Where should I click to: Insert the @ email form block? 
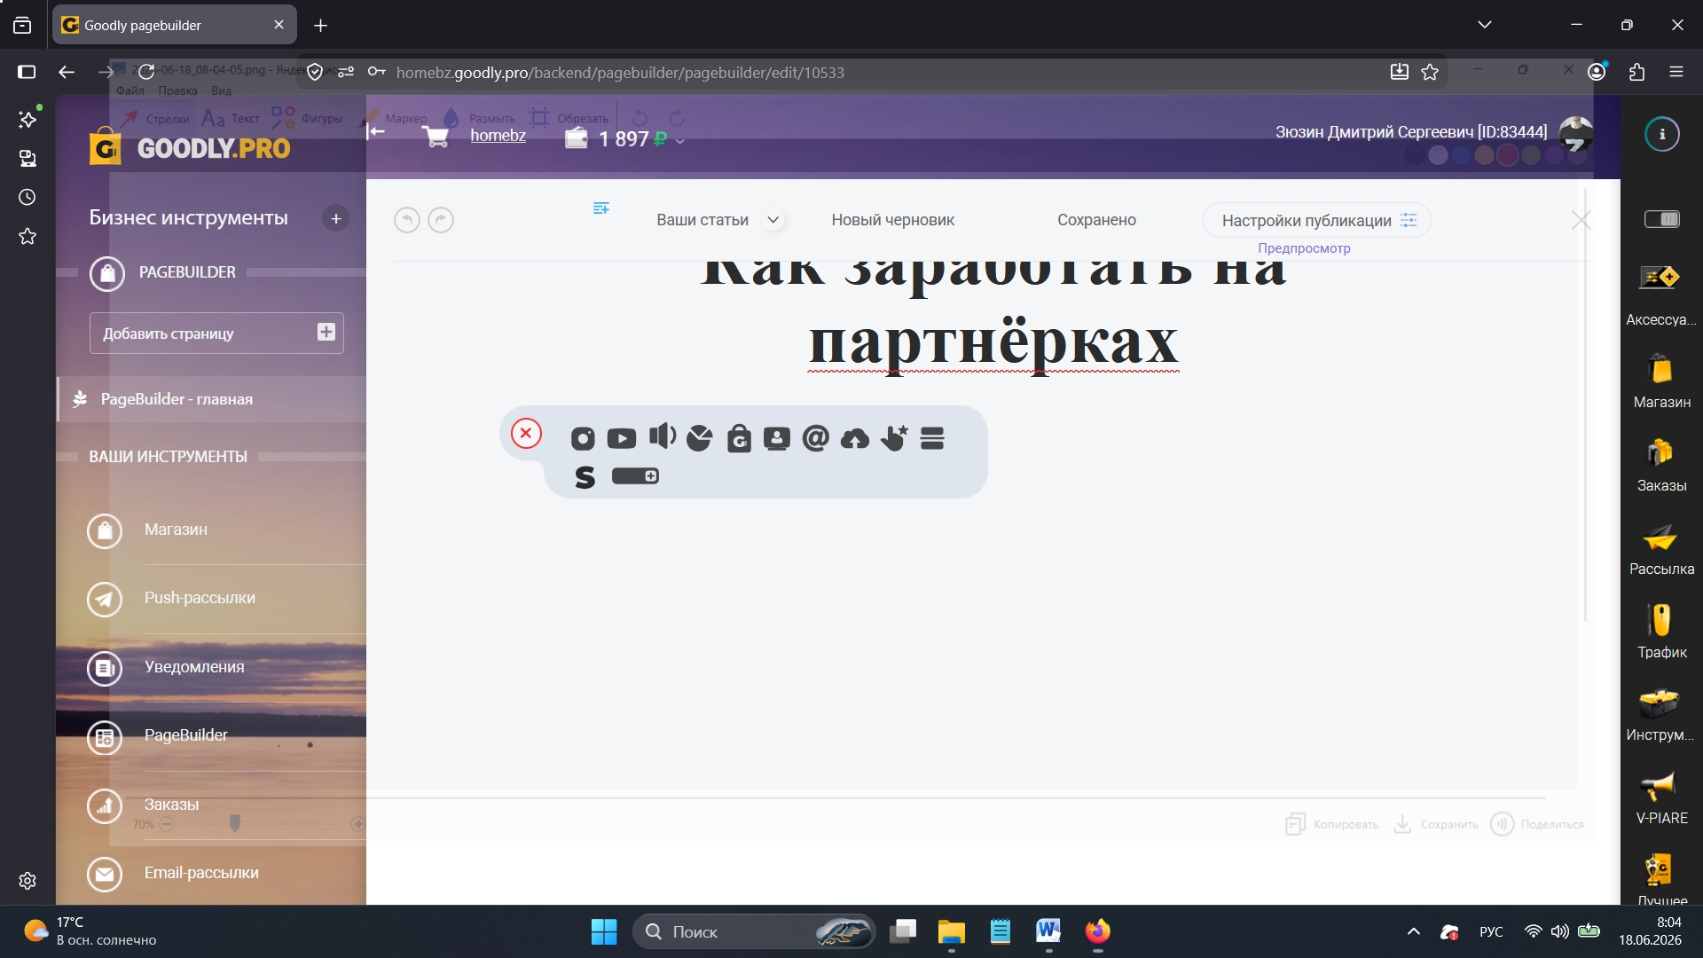click(x=815, y=437)
